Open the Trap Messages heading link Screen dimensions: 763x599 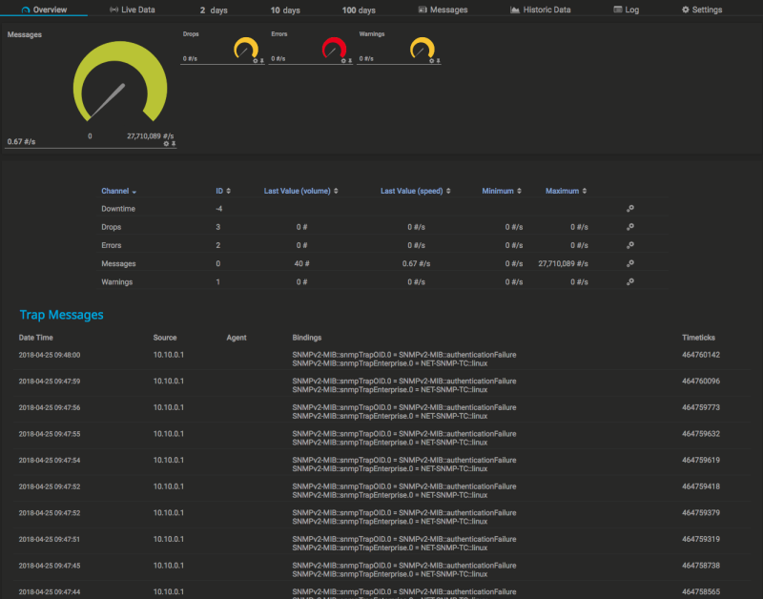[61, 315]
